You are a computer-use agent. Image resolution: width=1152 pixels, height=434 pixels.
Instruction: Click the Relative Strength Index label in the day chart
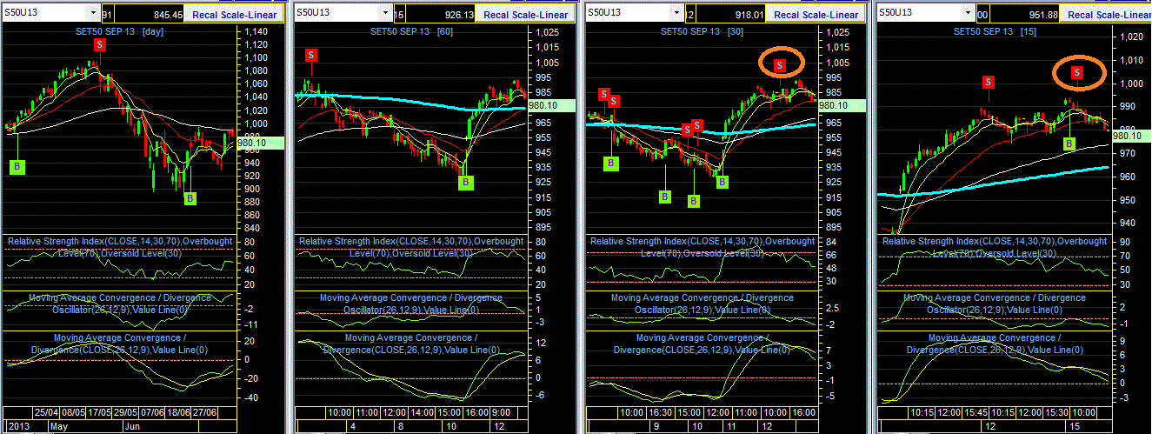119,247
